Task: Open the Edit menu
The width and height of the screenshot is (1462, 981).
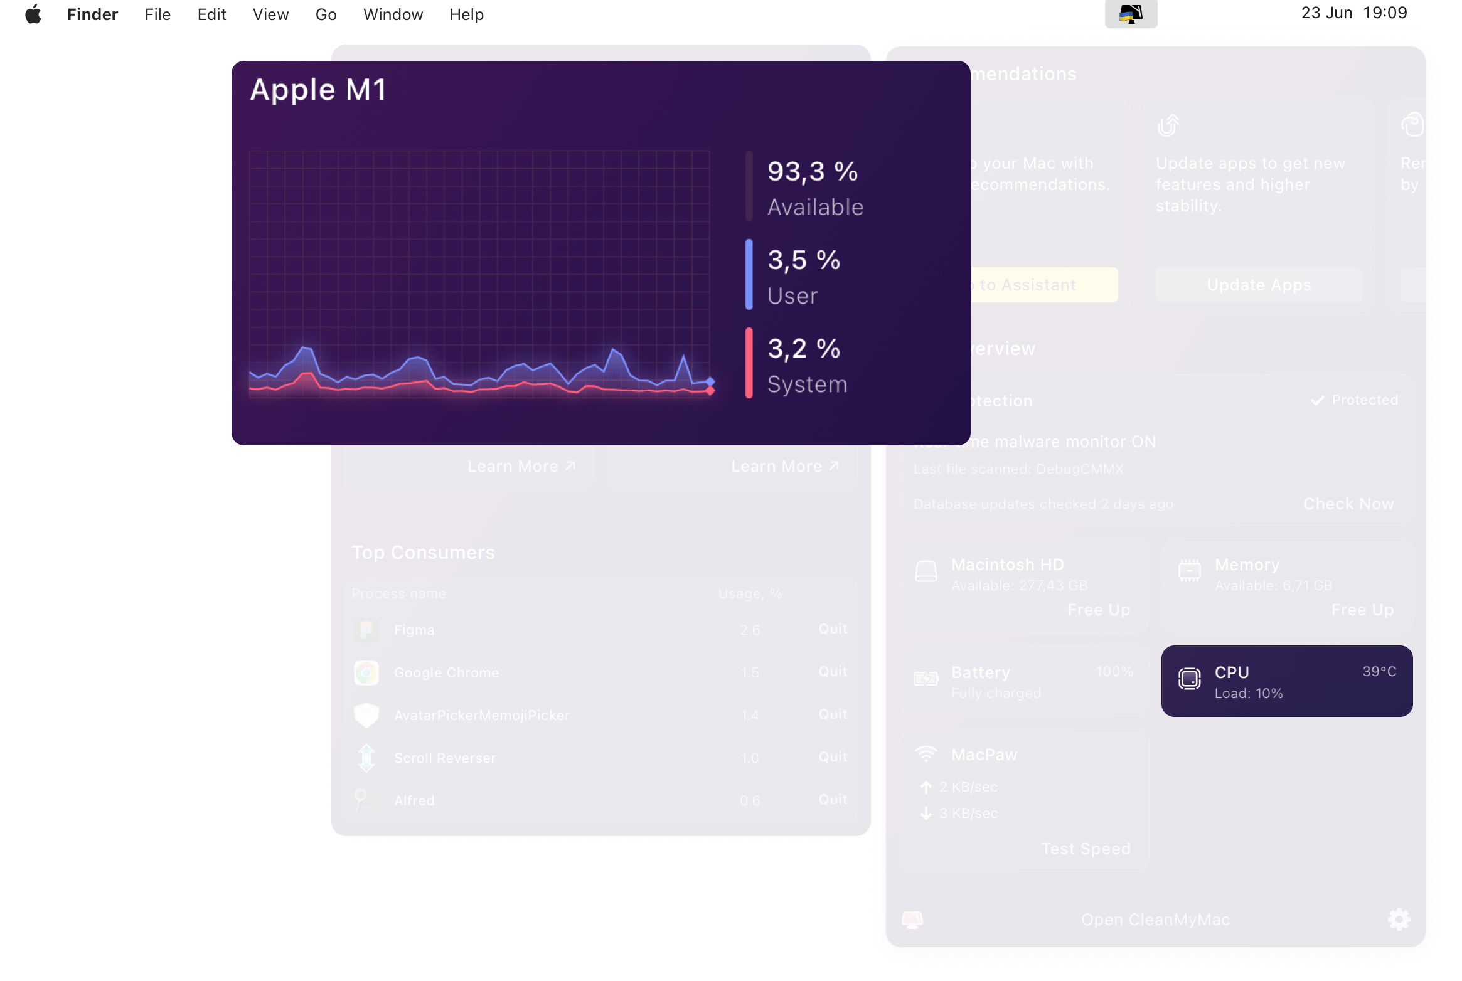Action: click(x=211, y=14)
